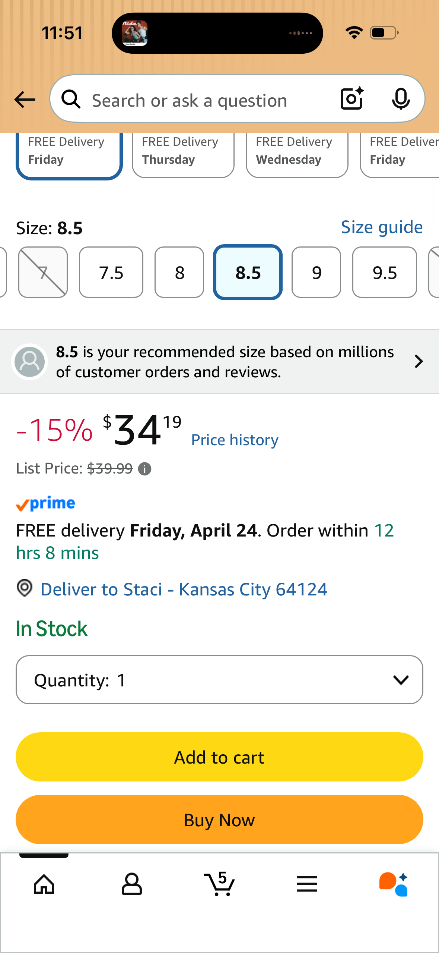Screen dimensions: 439x953
Task: Select size 9
Action: (316, 272)
